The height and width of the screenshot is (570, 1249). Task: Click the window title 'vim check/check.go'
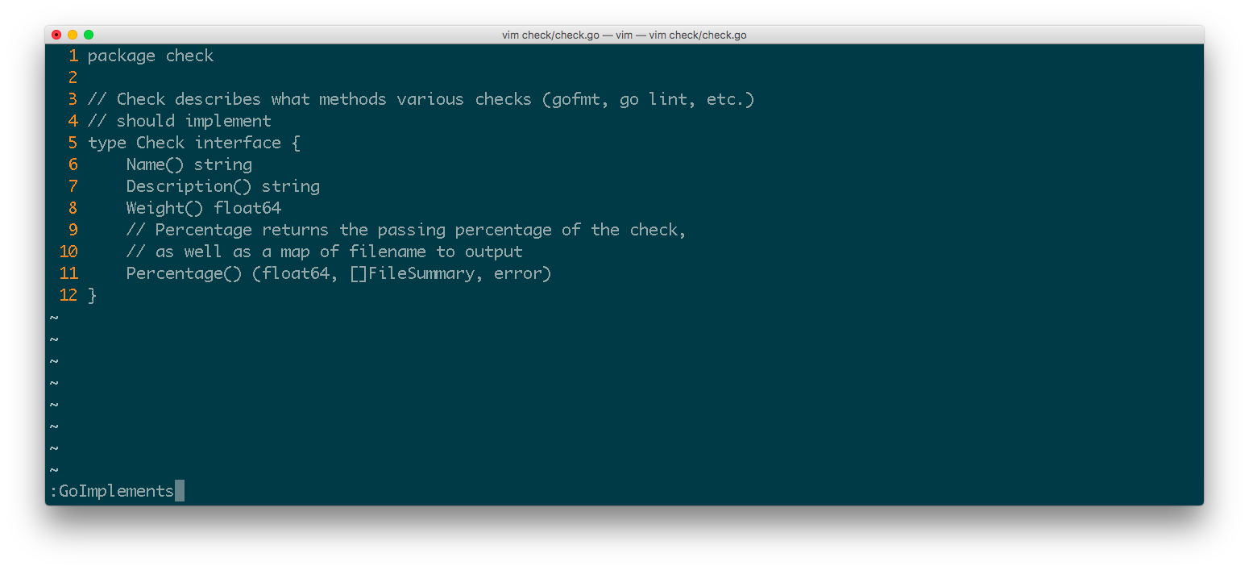coord(624,35)
